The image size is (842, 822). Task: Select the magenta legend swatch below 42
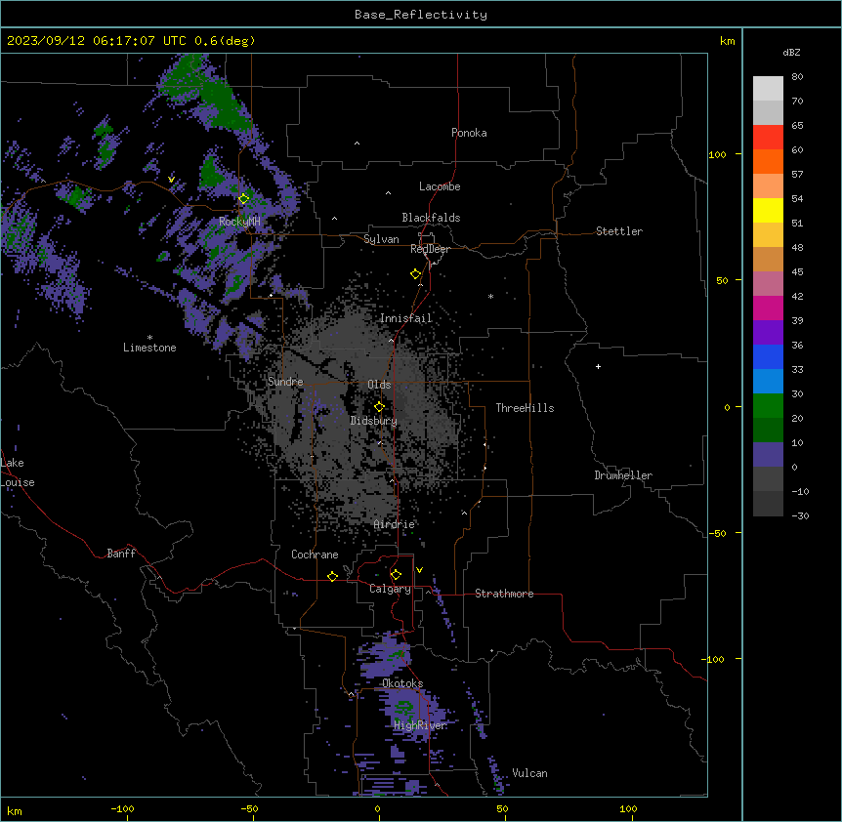point(768,308)
